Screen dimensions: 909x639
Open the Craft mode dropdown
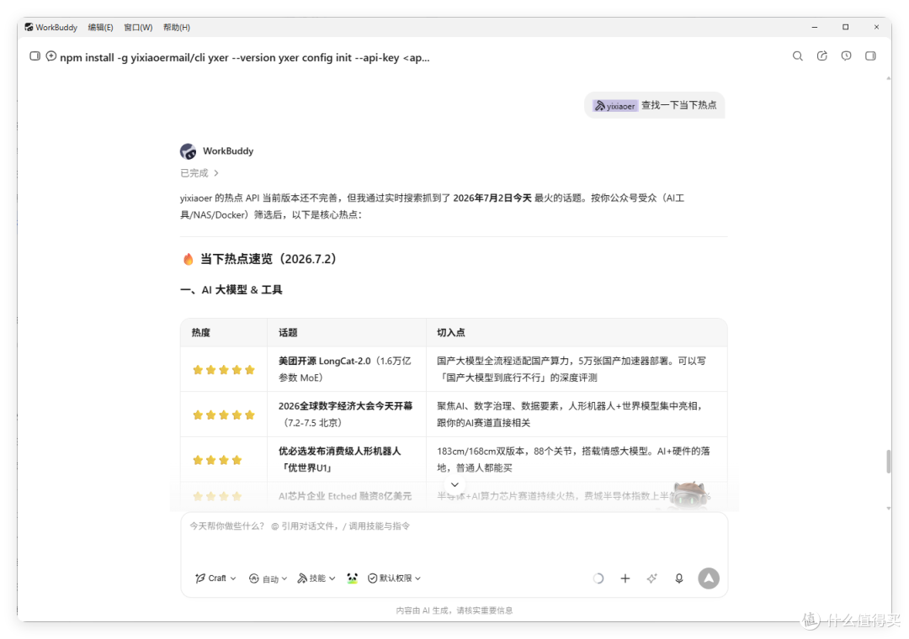[x=215, y=578]
